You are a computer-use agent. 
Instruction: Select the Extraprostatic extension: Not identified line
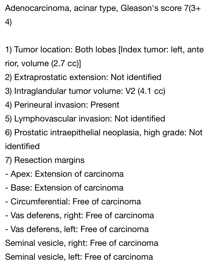pyautogui.click(x=83, y=77)
